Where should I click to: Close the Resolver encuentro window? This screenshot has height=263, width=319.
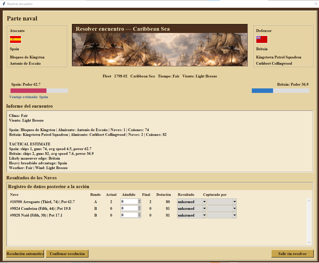click(316, 4)
